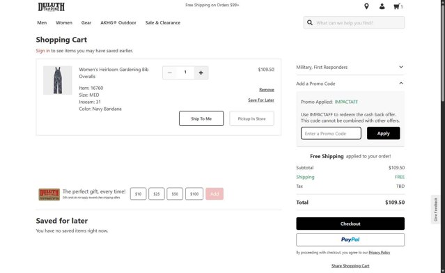This screenshot has width=445, height=273.
Task: Open the Gear menu
Action: coord(86,23)
